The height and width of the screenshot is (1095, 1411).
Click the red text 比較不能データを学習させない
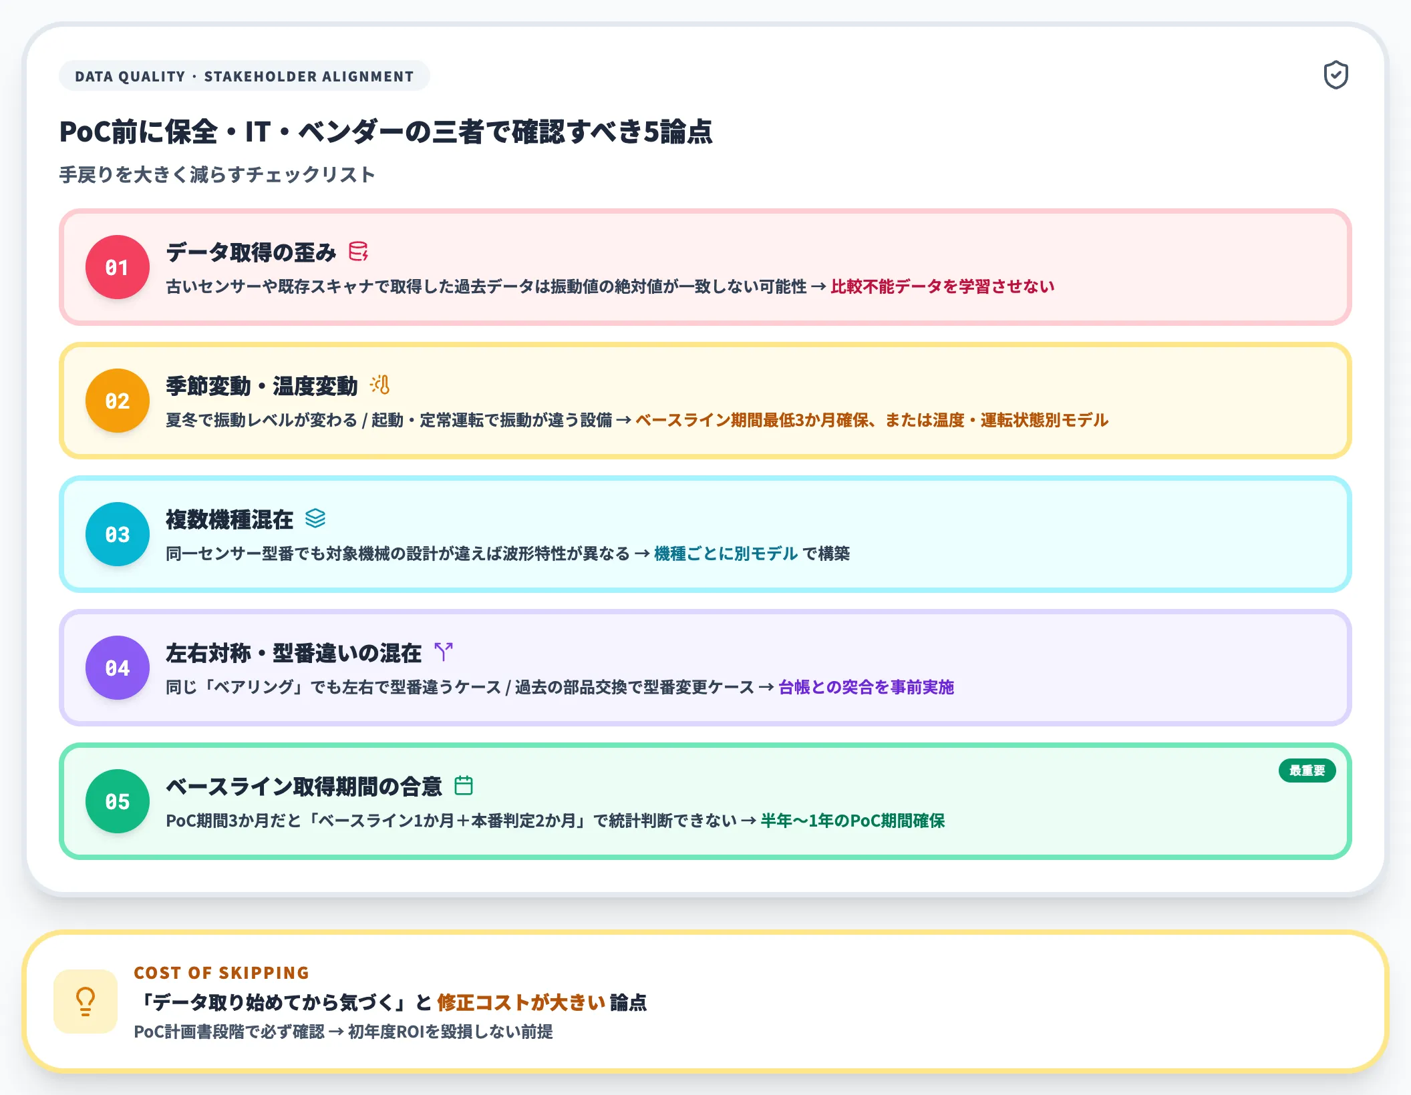(943, 286)
